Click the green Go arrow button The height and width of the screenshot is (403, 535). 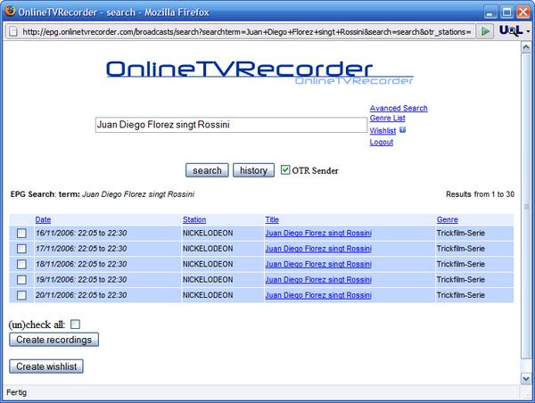pos(485,31)
